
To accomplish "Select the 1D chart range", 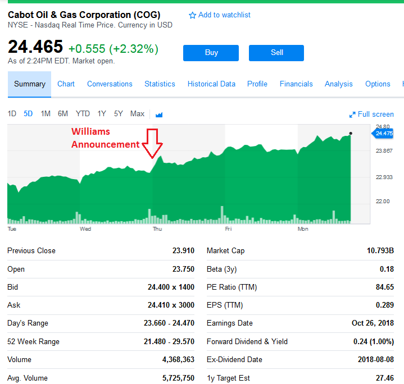I will click(x=12, y=113).
